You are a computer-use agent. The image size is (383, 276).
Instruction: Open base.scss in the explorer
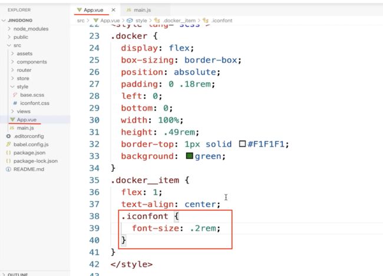pyautogui.click(x=32, y=95)
